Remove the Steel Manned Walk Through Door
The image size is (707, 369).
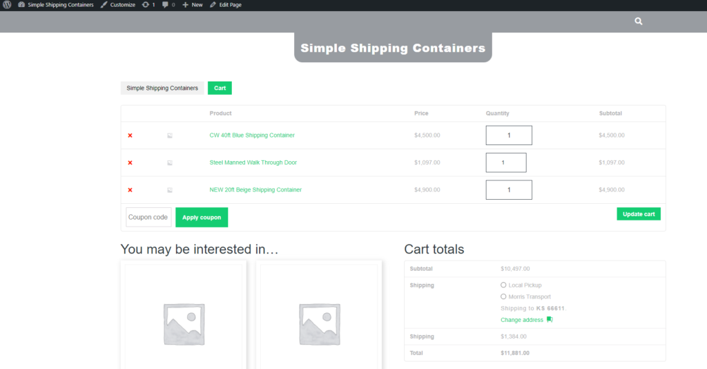click(x=130, y=163)
